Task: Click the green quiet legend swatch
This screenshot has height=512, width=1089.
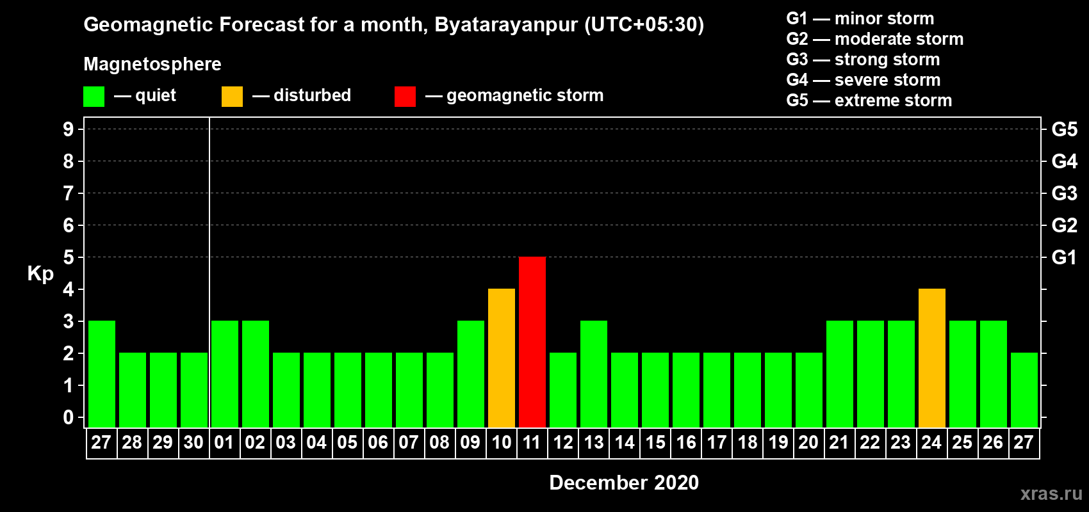Action: [x=94, y=97]
